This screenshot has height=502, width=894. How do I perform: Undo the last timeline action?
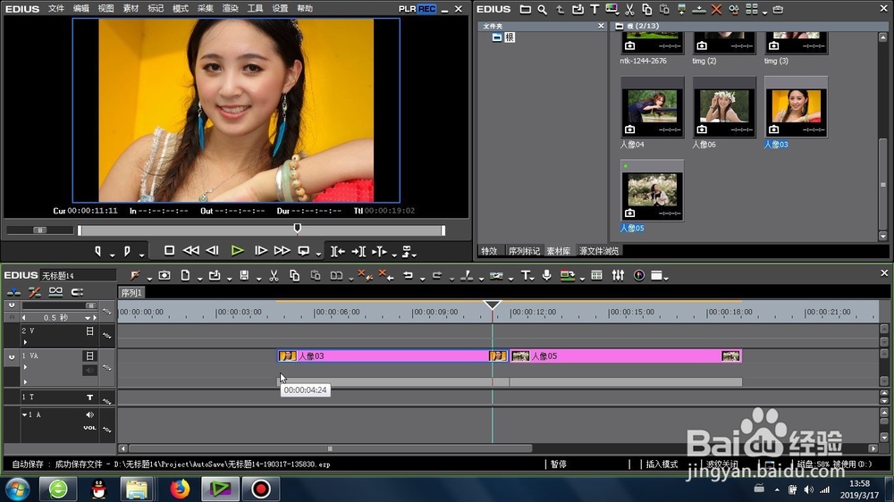pos(409,276)
